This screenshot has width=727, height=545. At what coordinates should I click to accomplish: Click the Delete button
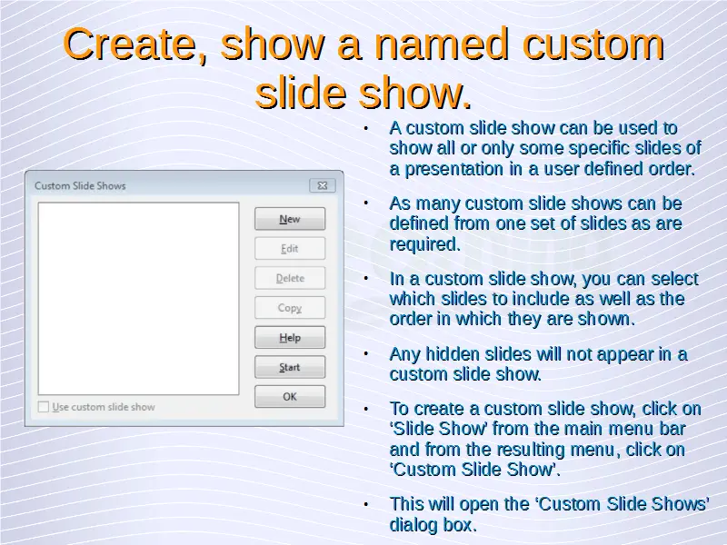pos(290,278)
